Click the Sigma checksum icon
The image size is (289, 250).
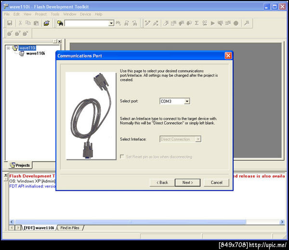(197, 23)
